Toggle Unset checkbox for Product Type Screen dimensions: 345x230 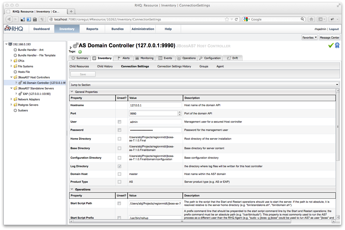coord(120,182)
